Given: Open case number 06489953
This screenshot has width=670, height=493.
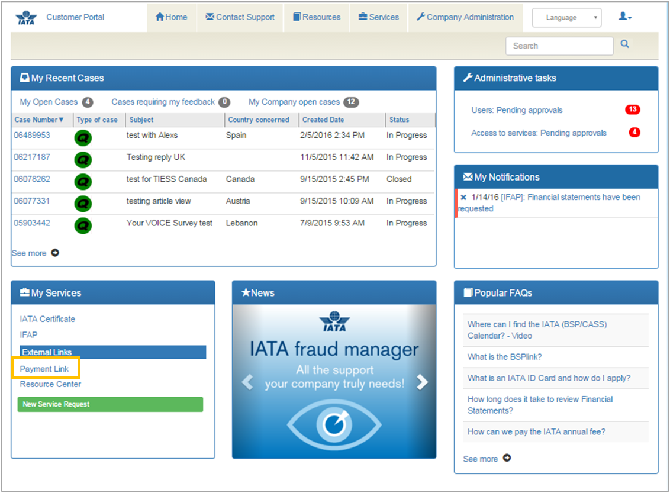Looking at the screenshot, I should [32, 135].
